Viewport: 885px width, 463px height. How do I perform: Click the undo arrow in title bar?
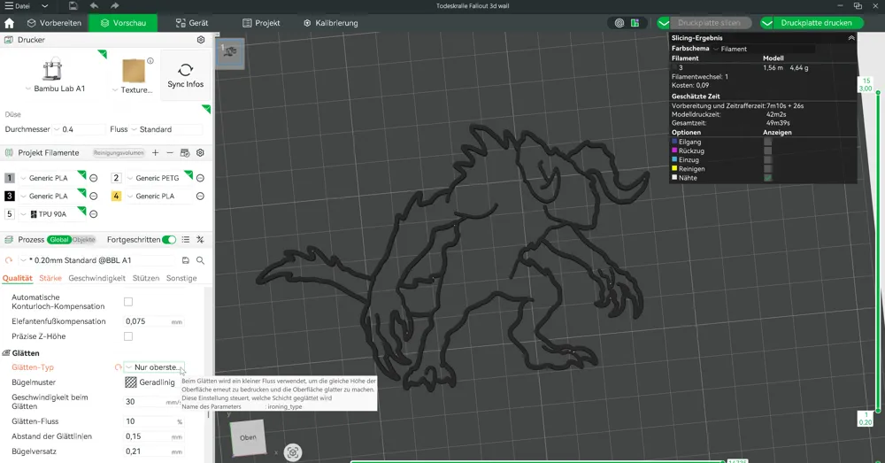tap(94, 5)
